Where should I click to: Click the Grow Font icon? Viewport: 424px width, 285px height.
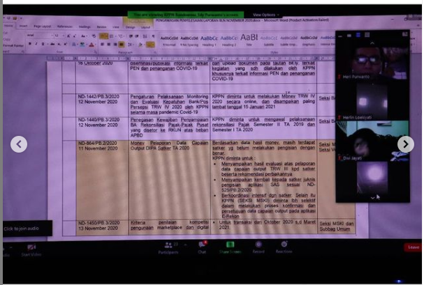pyautogui.click(x=68, y=36)
